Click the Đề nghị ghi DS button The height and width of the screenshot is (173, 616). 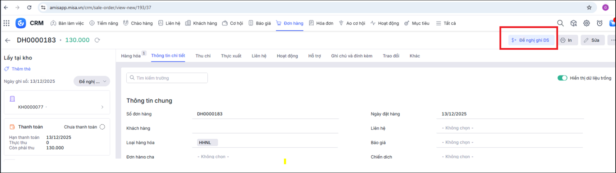pyautogui.click(x=531, y=40)
